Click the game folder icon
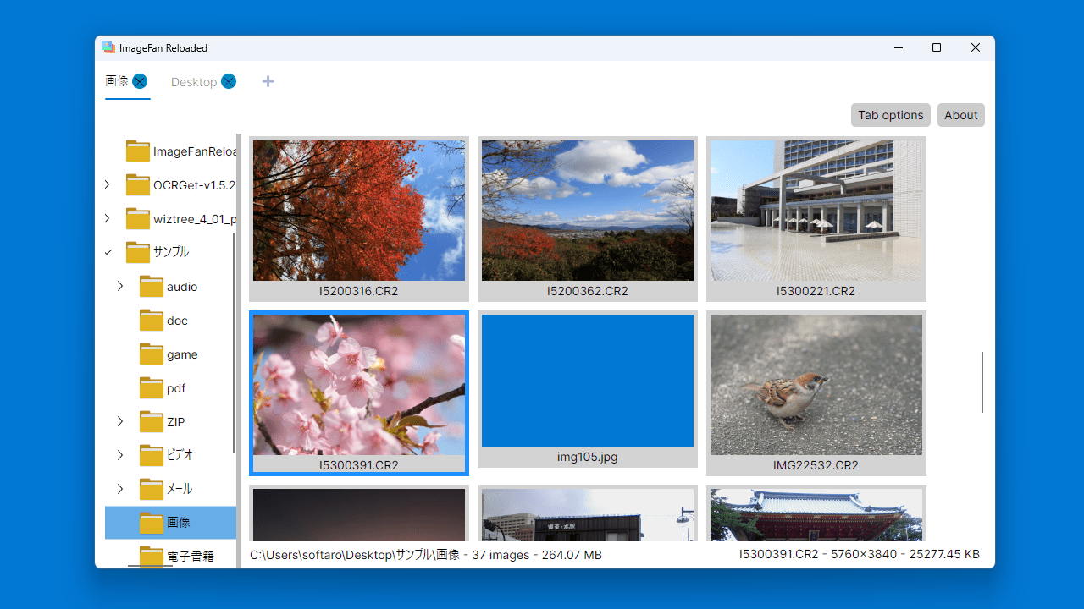 [x=152, y=354]
